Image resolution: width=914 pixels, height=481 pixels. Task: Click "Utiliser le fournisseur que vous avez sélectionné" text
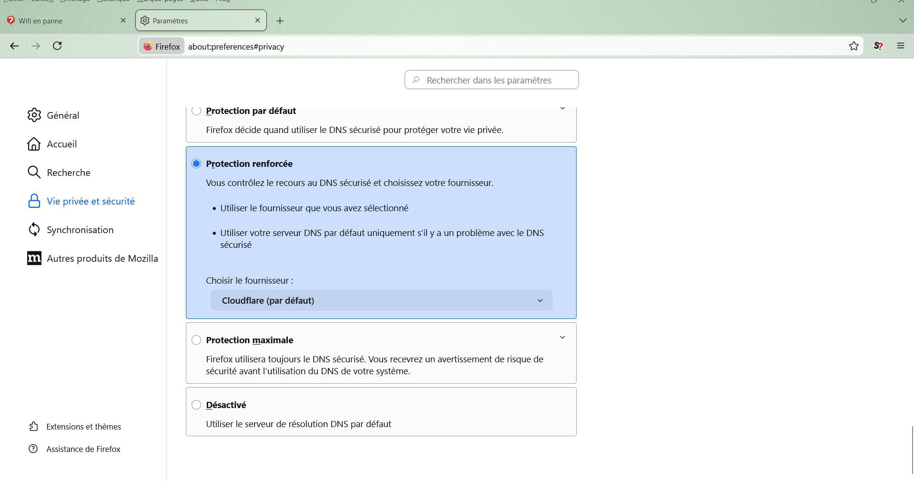click(x=314, y=208)
